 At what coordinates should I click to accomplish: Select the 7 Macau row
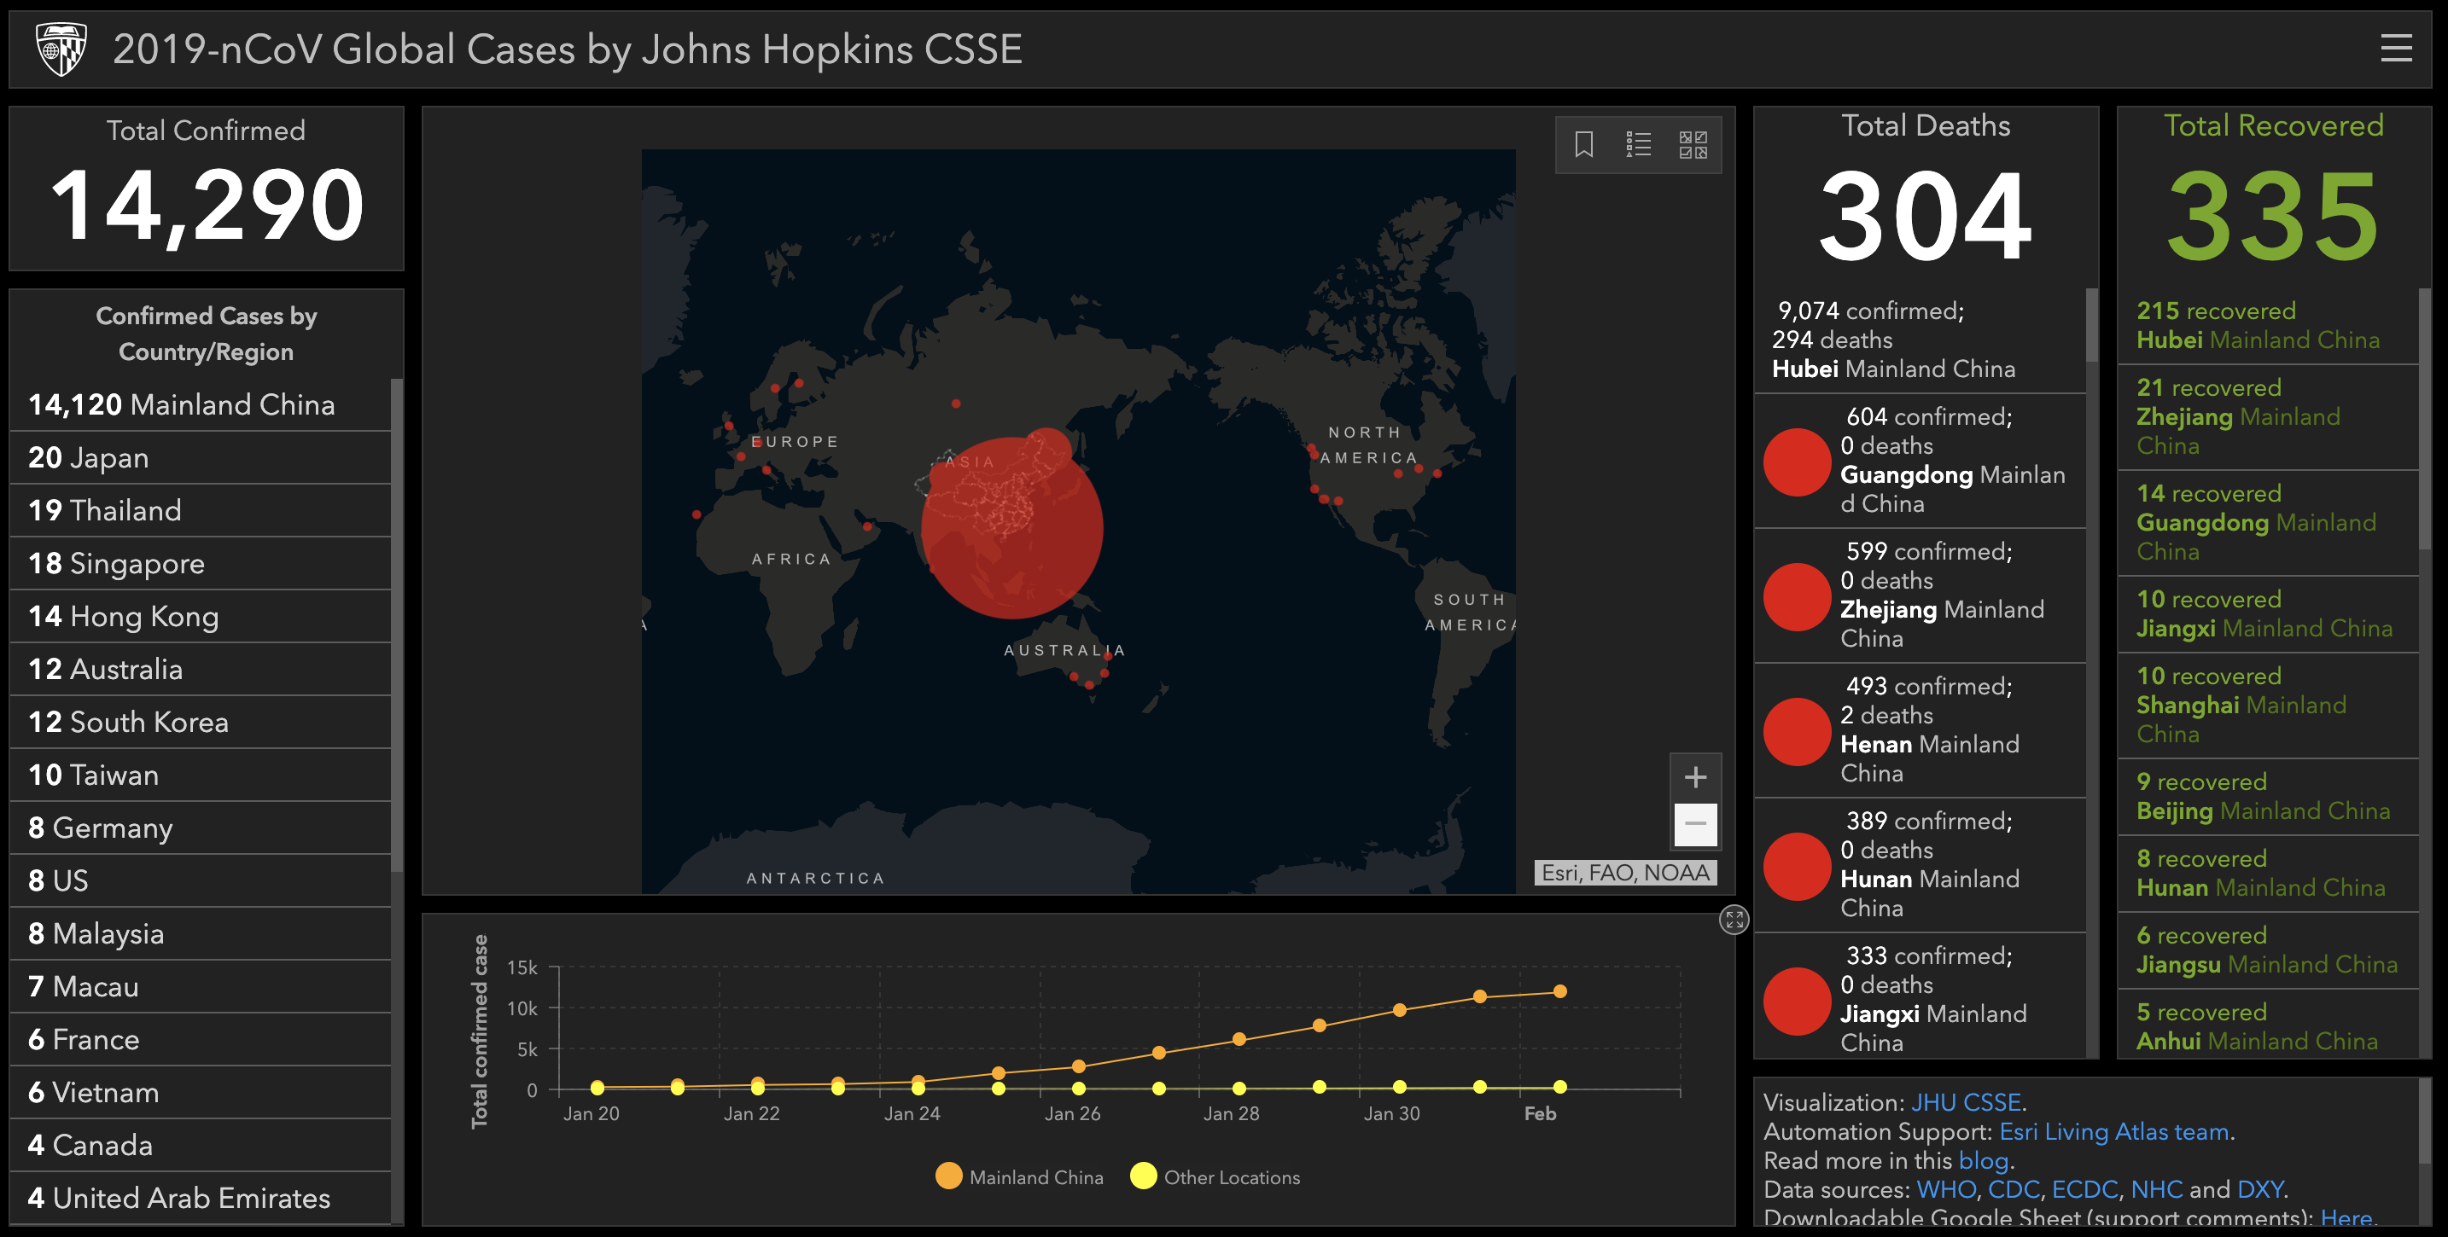pos(200,987)
